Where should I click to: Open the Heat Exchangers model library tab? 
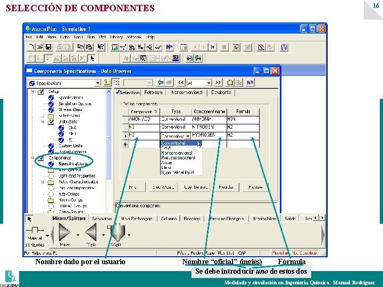[137, 218]
